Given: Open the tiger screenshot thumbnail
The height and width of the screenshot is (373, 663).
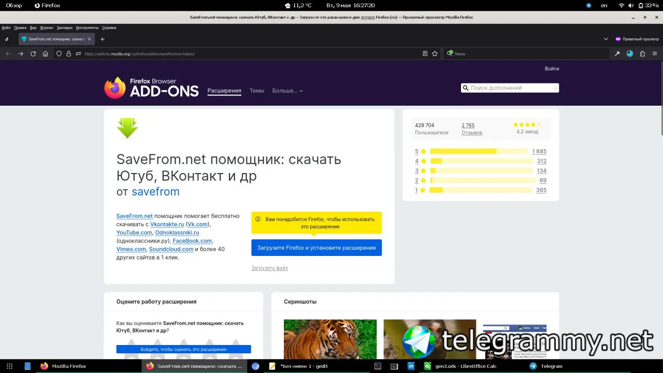Looking at the screenshot, I should [330, 339].
